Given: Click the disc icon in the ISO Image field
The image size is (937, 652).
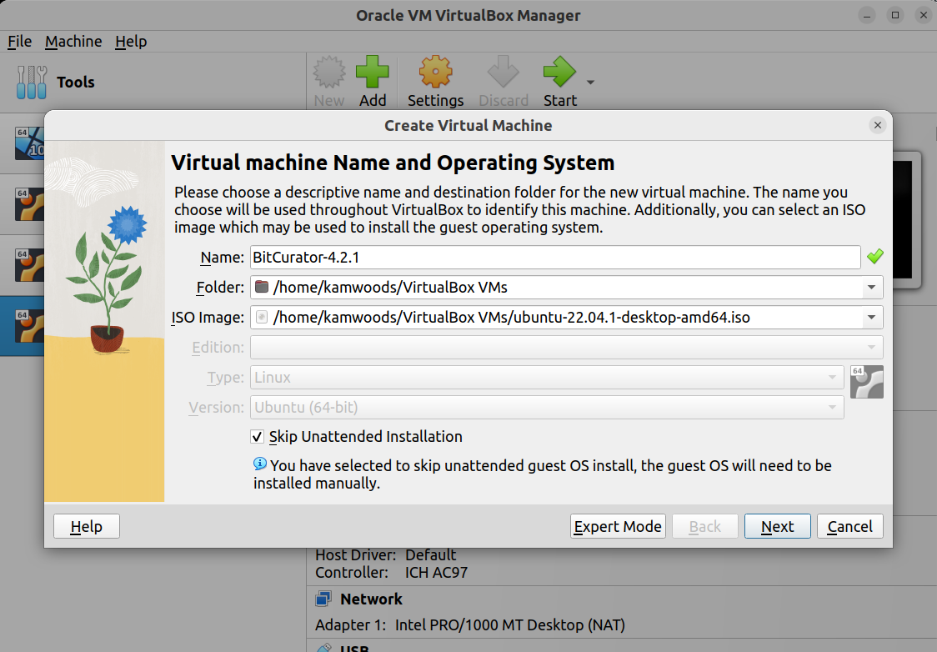Looking at the screenshot, I should point(262,318).
